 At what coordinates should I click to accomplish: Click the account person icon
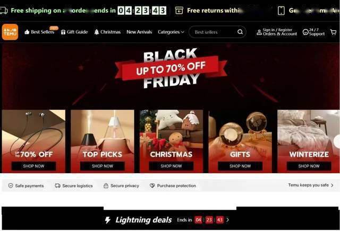259,32
